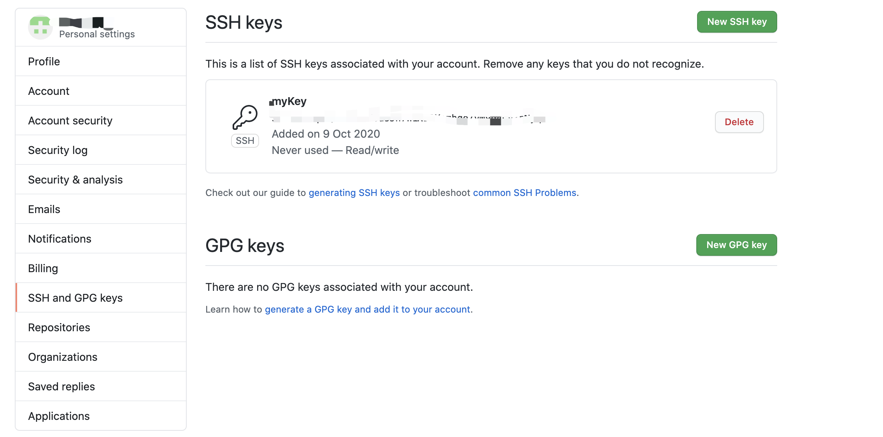Open common SSH Problems link
Viewport: 883px width, 437px height.
pyautogui.click(x=524, y=193)
